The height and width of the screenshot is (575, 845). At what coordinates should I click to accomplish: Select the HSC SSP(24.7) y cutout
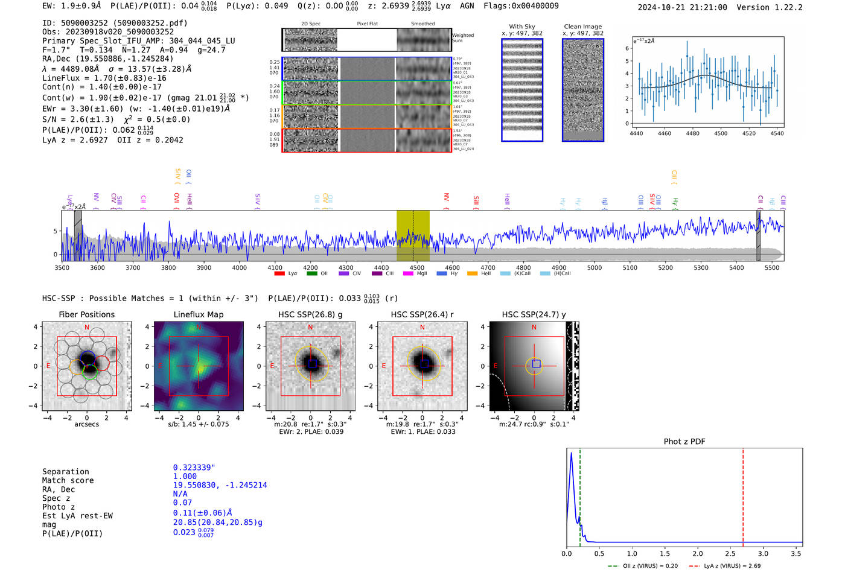pos(534,366)
